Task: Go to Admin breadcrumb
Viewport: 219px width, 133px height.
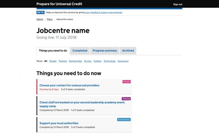Action: tap(40, 19)
